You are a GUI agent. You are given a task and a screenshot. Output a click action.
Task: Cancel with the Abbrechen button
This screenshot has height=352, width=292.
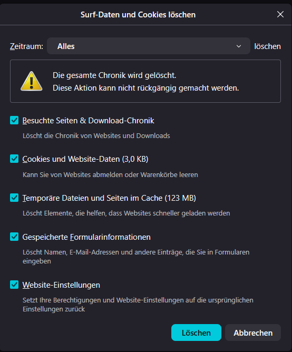[x=253, y=333]
